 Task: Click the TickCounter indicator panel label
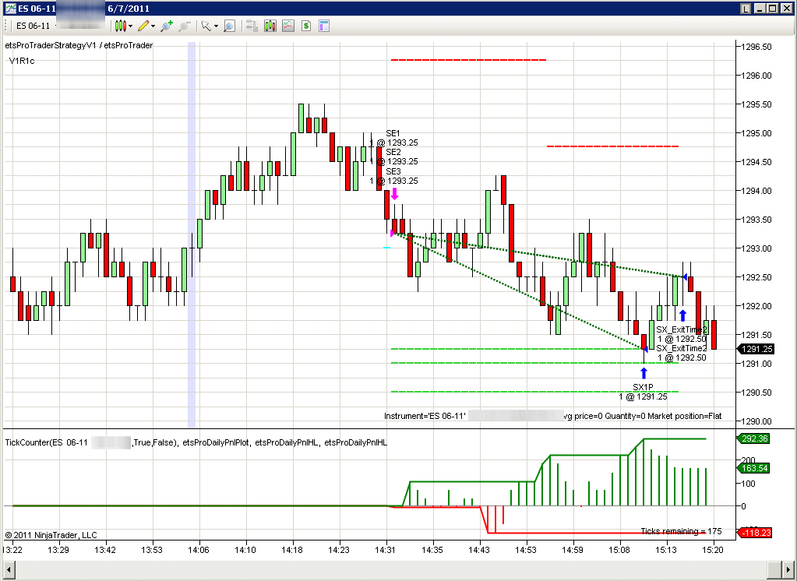196,442
